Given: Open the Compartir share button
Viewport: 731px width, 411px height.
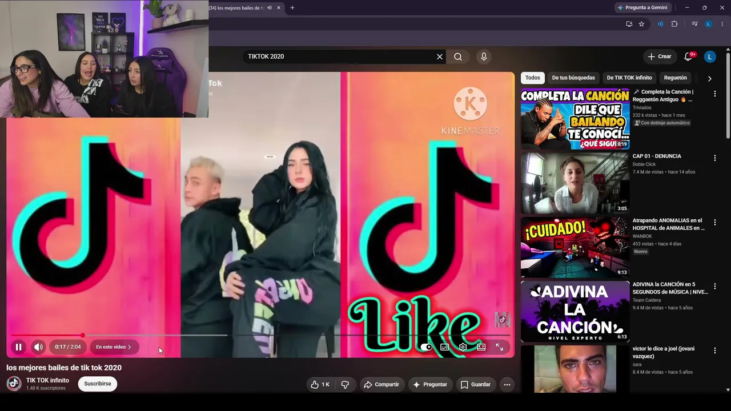Looking at the screenshot, I should pyautogui.click(x=381, y=385).
